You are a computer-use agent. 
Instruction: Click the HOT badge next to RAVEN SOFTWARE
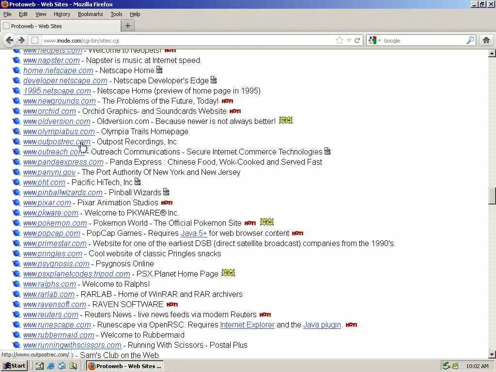click(172, 305)
